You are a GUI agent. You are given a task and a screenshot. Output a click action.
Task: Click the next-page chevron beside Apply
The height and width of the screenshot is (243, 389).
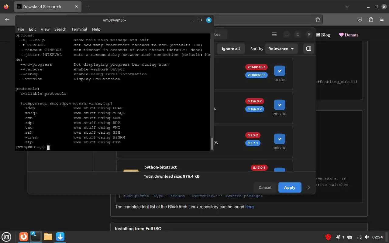[309, 187]
